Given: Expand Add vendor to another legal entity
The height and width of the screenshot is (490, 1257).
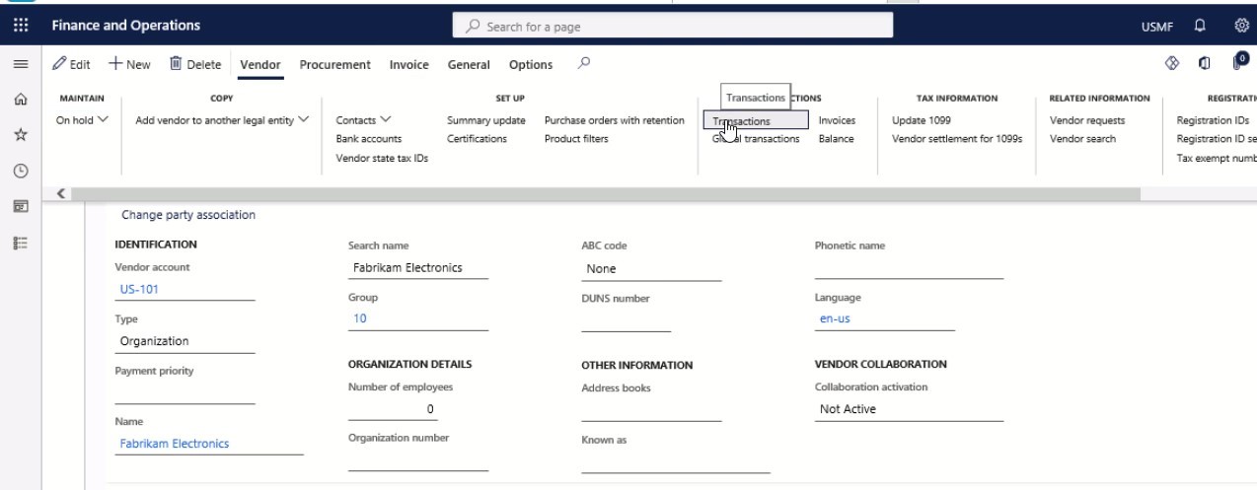Looking at the screenshot, I should 222,120.
